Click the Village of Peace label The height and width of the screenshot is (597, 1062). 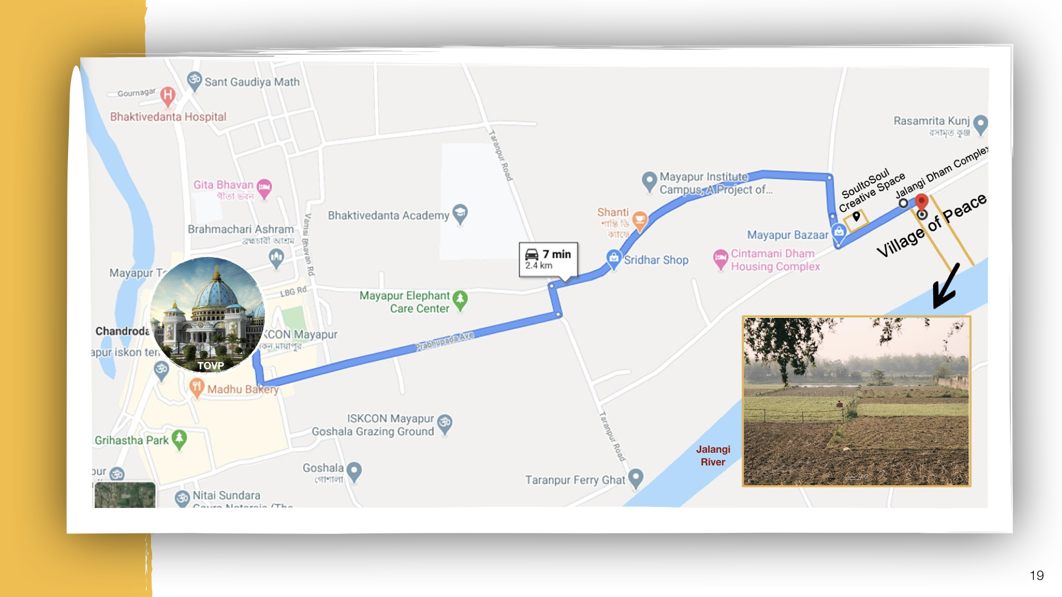[932, 224]
